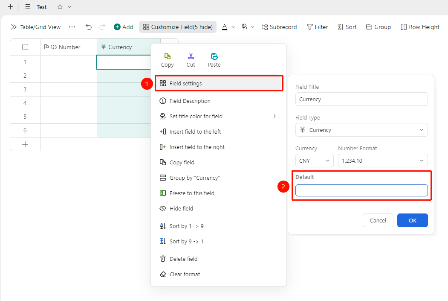This screenshot has height=301, width=448.
Task: Open the CNY currency dropdown
Action: click(x=314, y=161)
